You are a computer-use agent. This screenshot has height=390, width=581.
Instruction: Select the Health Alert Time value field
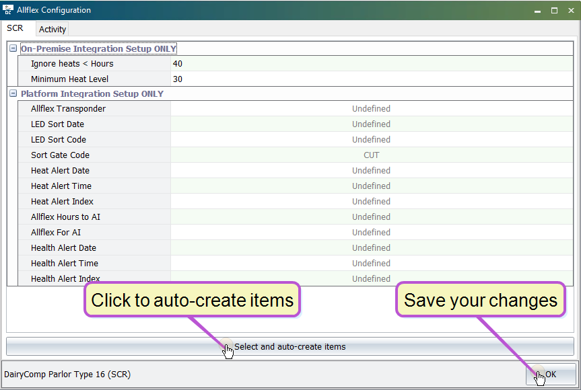click(372, 264)
